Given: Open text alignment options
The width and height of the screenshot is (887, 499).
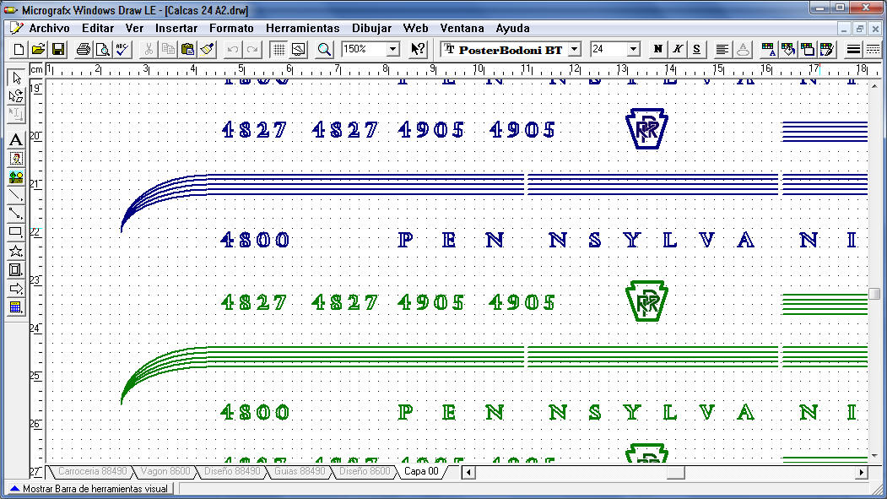Looking at the screenshot, I should [722, 49].
